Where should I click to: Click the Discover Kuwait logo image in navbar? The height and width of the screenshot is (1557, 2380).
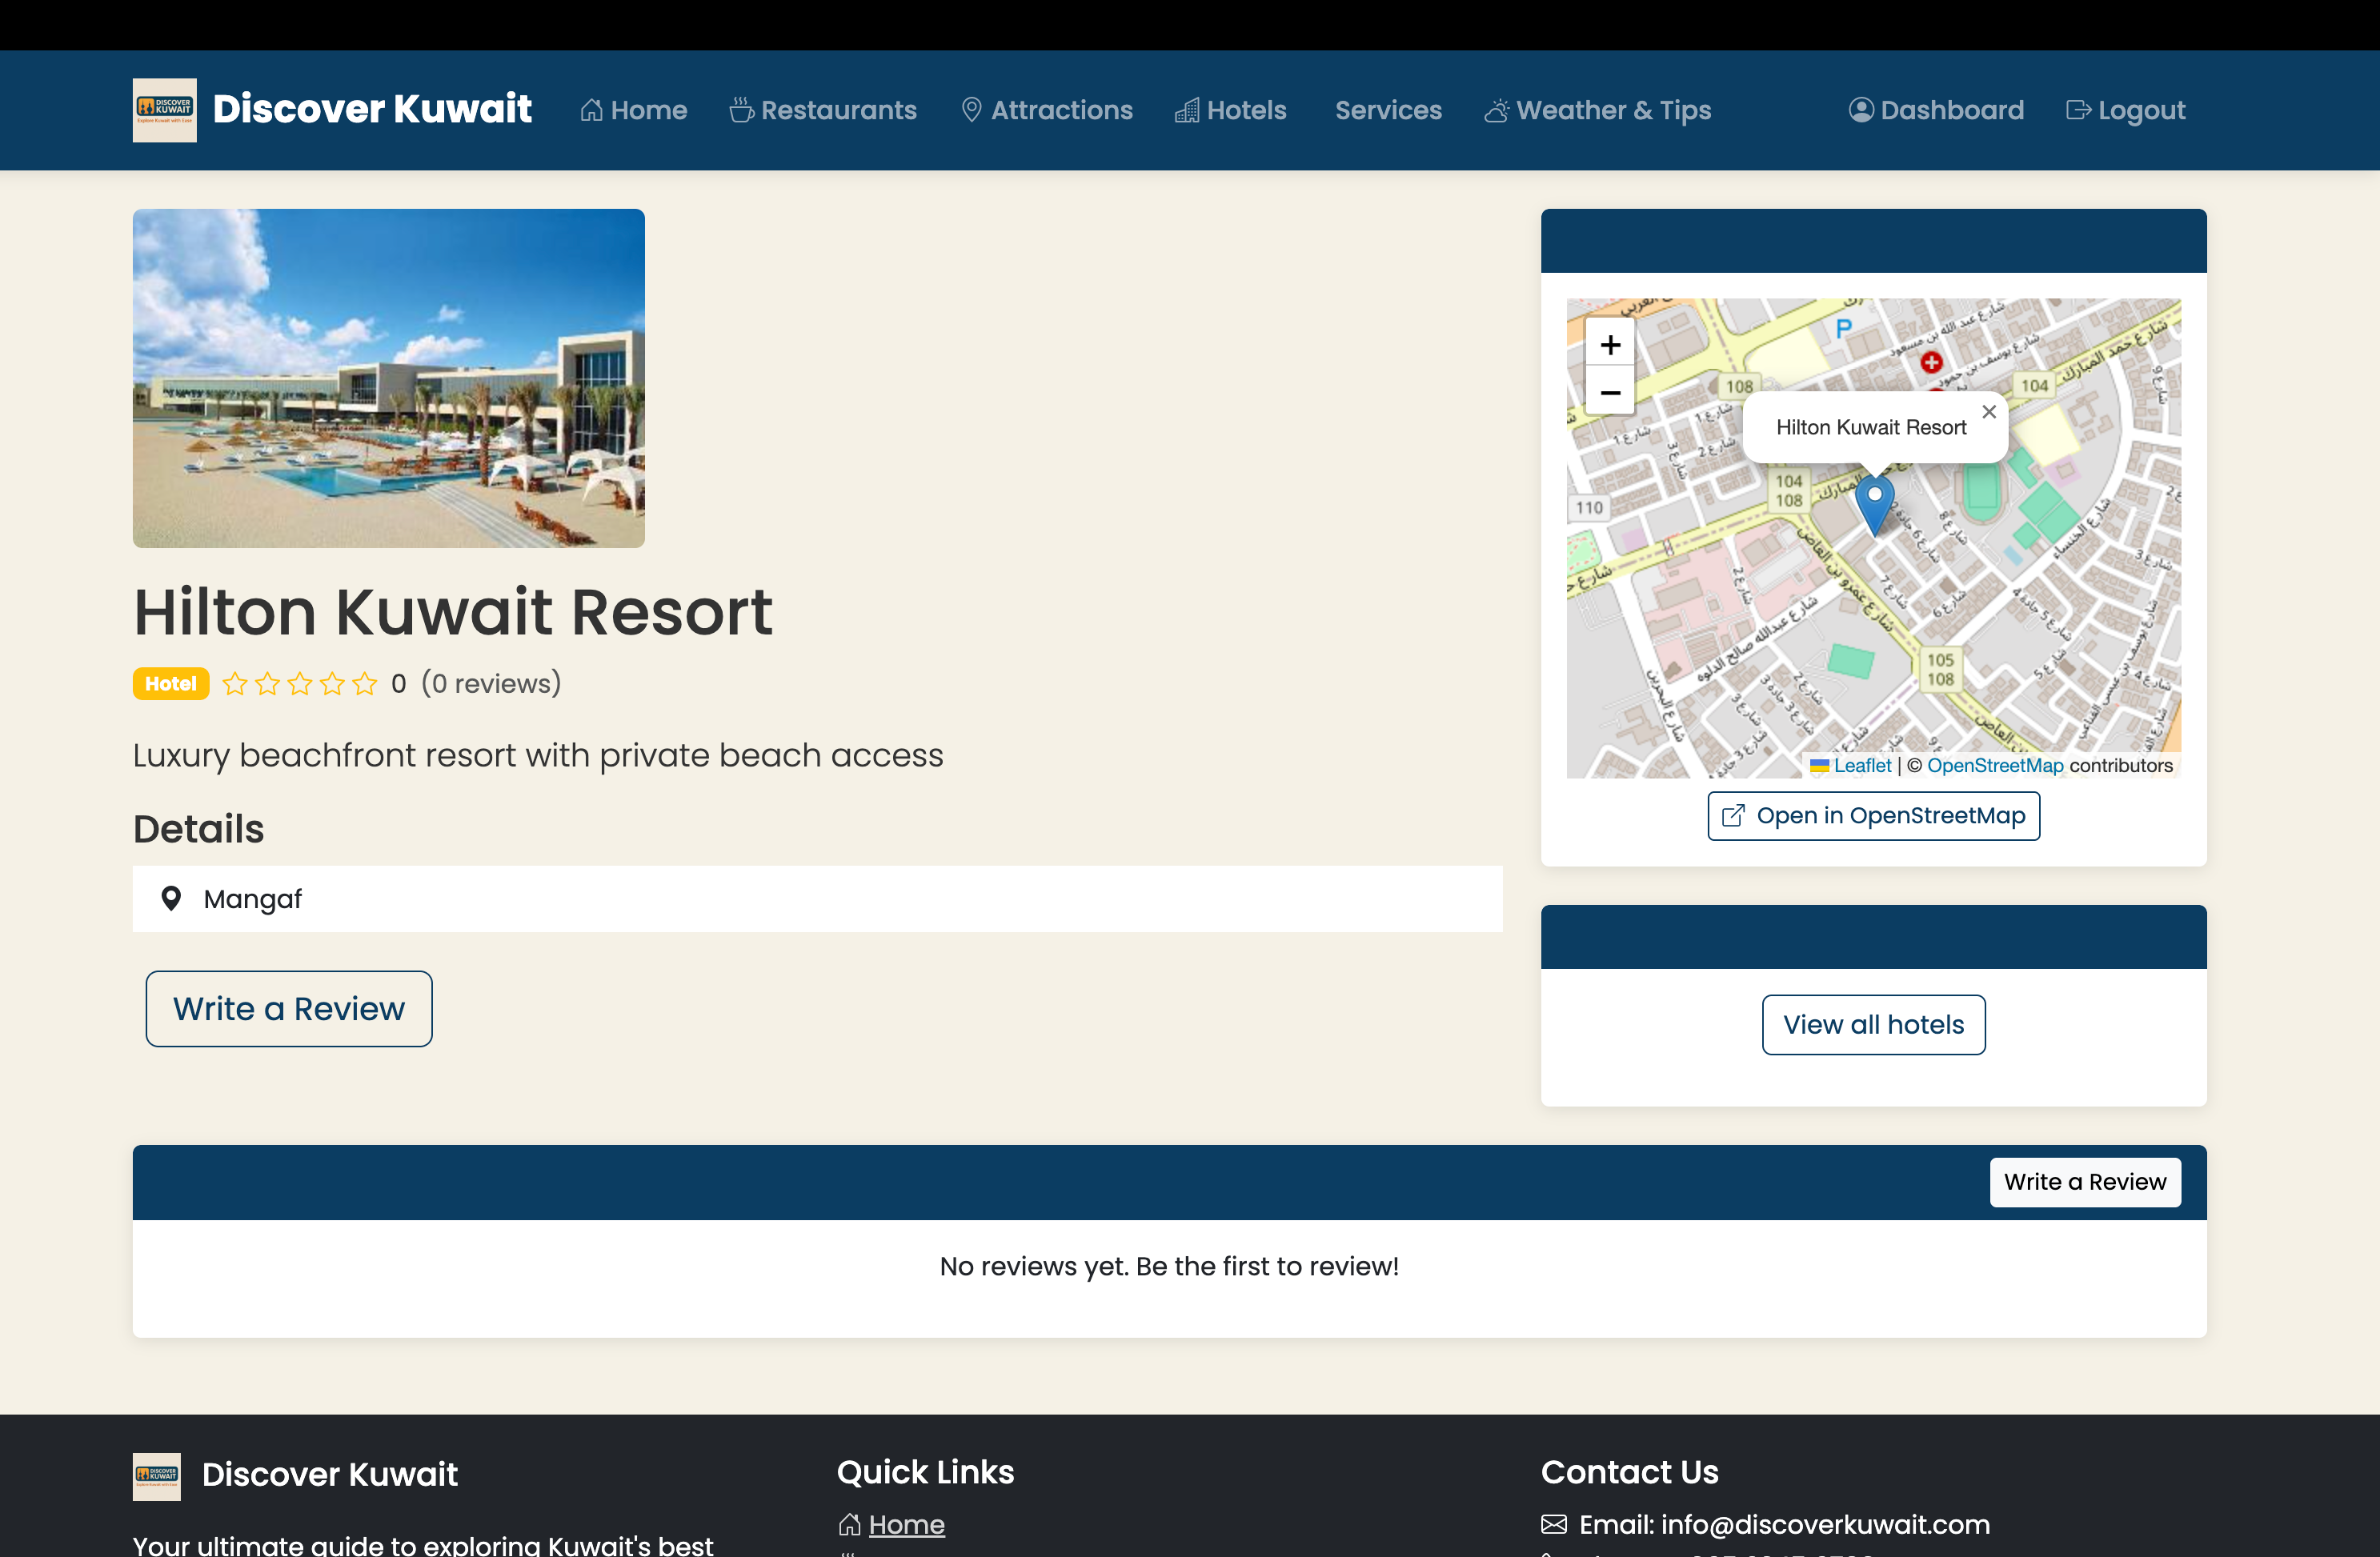164,110
